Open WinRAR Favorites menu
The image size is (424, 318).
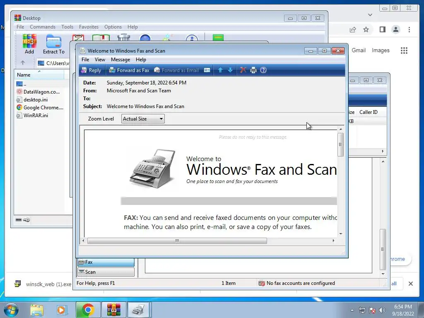pos(89,27)
